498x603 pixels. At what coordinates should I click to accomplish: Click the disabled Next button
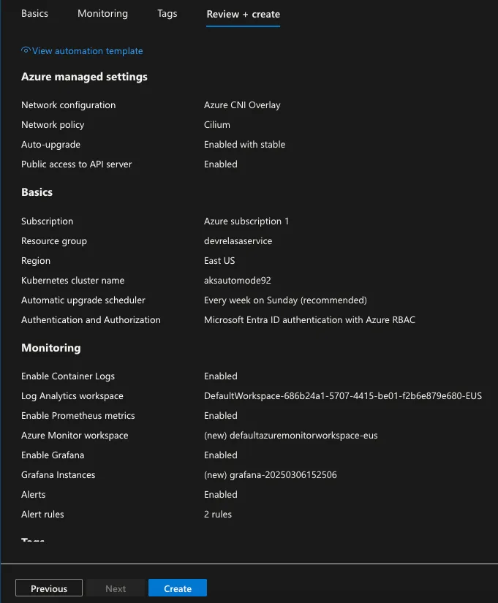coord(116,588)
